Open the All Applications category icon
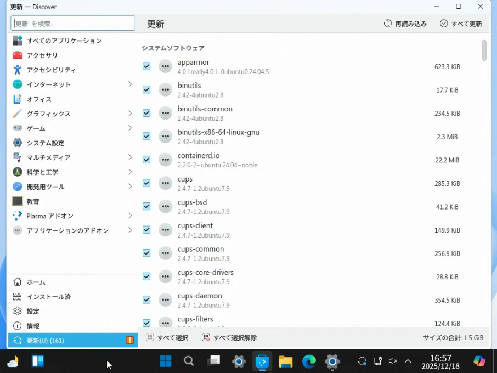497x373 pixels. (x=18, y=41)
